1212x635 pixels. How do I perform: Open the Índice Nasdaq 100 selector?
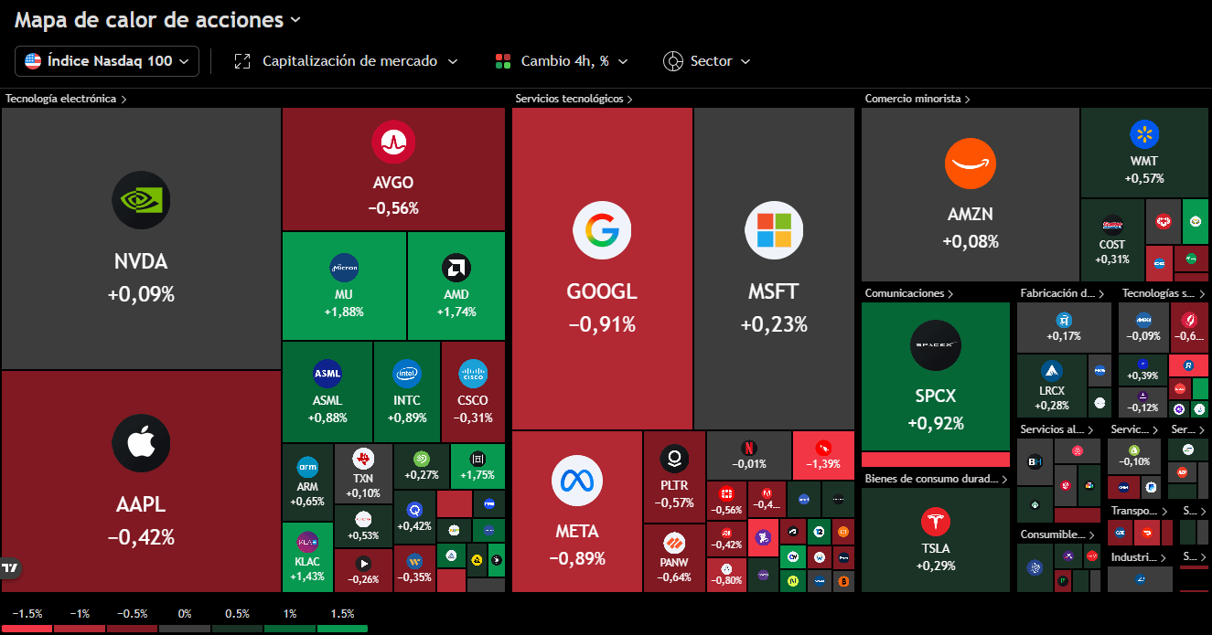point(107,61)
